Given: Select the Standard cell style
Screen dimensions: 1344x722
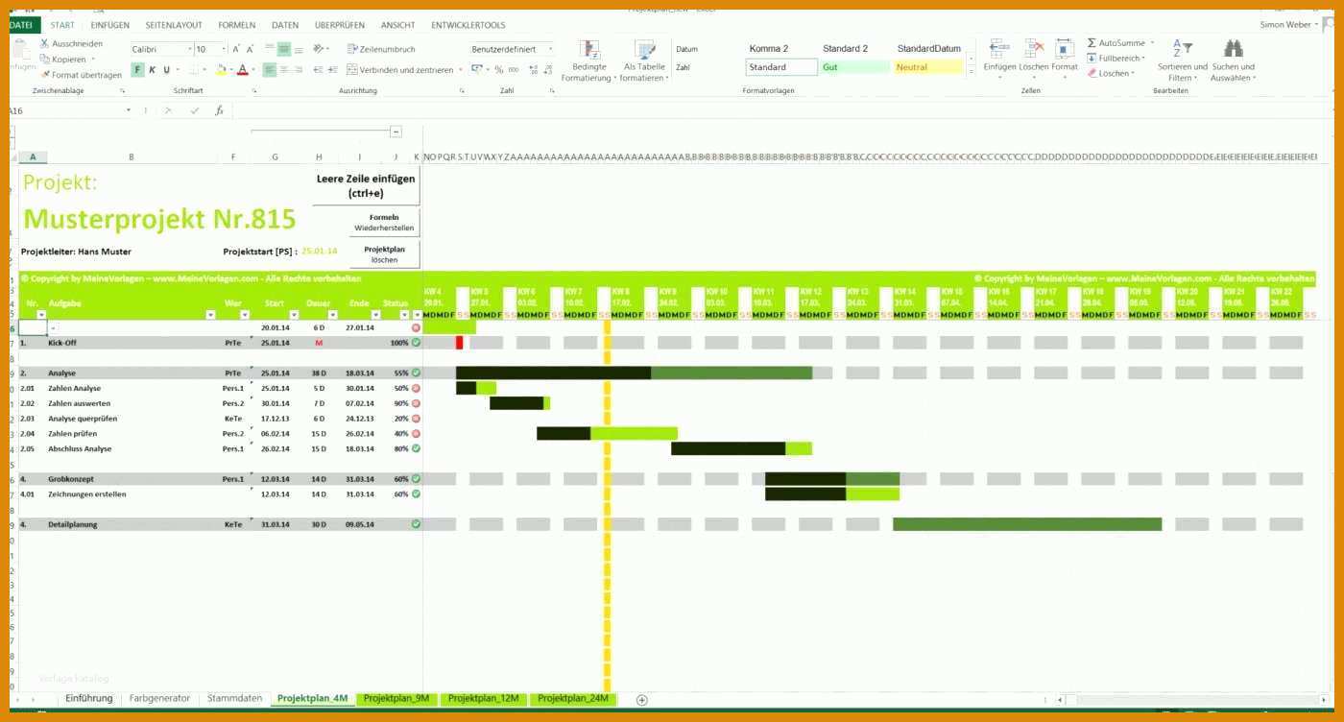Looking at the screenshot, I should click(781, 67).
